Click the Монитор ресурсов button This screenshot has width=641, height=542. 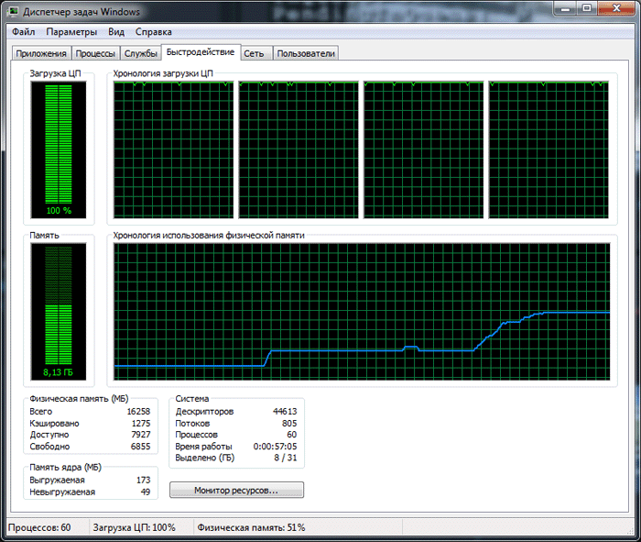pyautogui.click(x=236, y=490)
